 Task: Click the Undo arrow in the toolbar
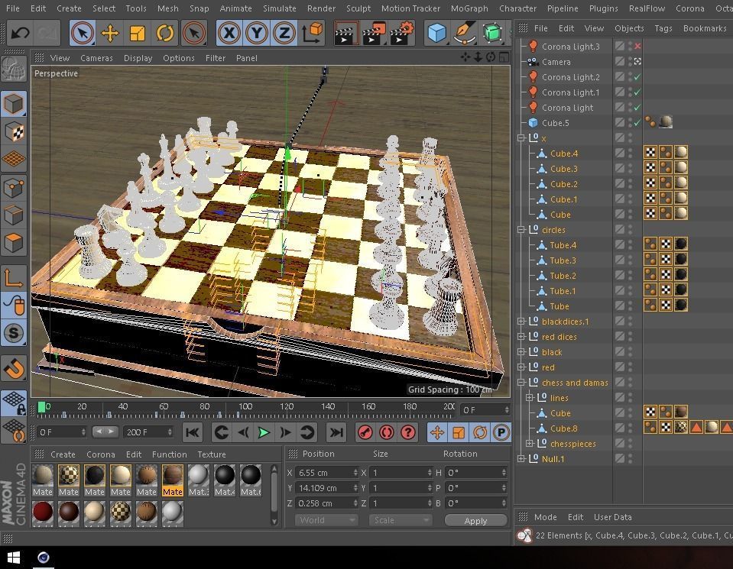coord(20,33)
